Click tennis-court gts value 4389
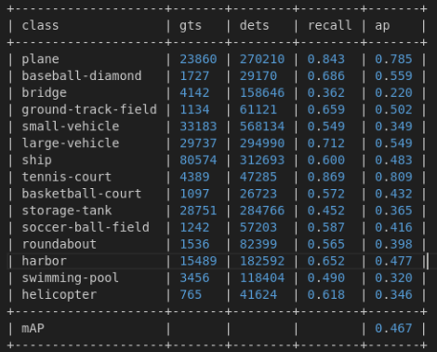Image resolution: width=437 pixels, height=352 pixels. coord(194,177)
